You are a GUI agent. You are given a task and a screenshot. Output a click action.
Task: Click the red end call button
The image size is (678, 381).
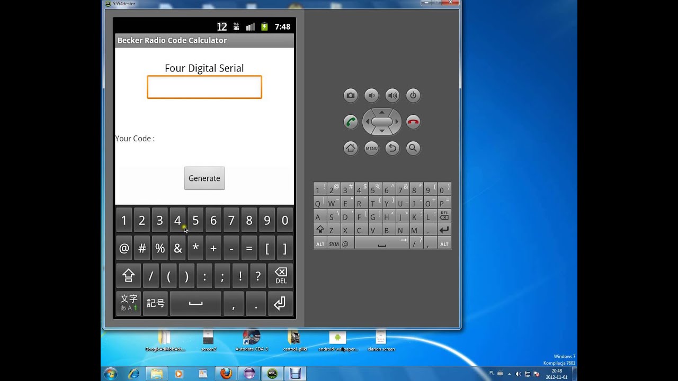(413, 122)
